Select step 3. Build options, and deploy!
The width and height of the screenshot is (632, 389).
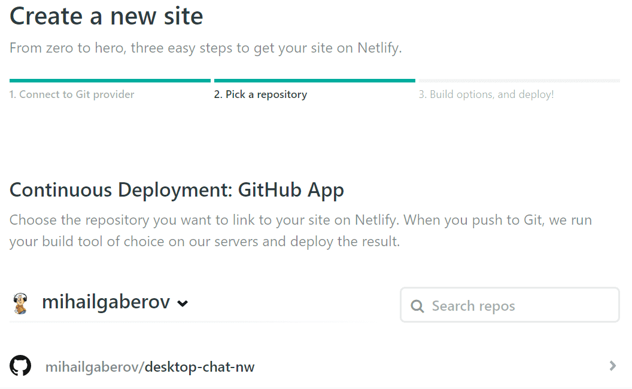tap(486, 94)
